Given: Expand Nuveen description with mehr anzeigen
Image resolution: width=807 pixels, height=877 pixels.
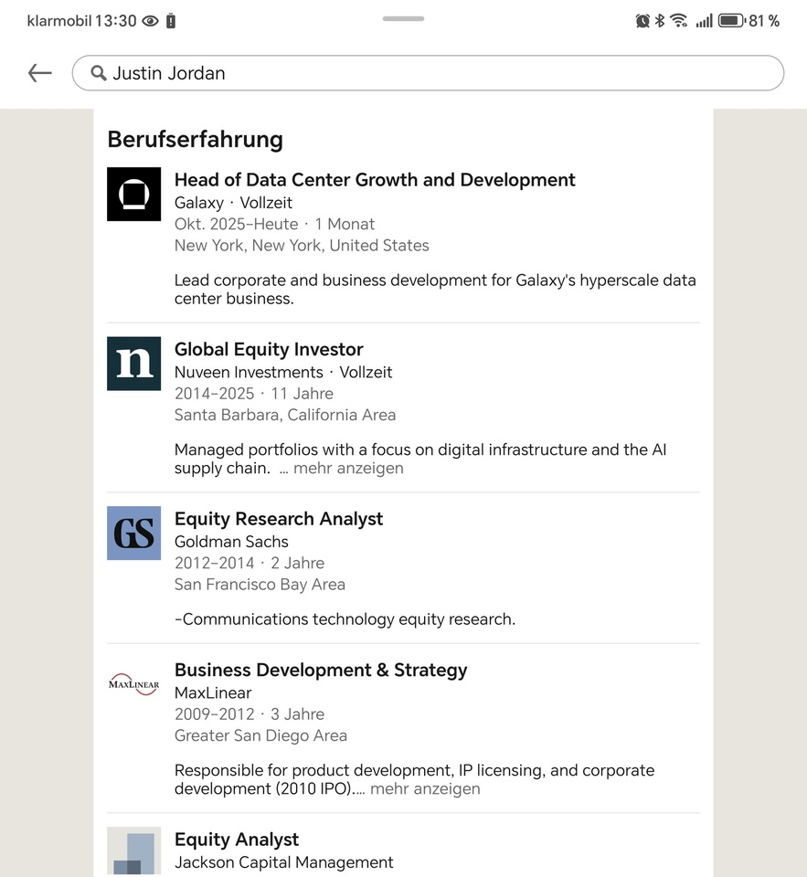Looking at the screenshot, I should [347, 469].
